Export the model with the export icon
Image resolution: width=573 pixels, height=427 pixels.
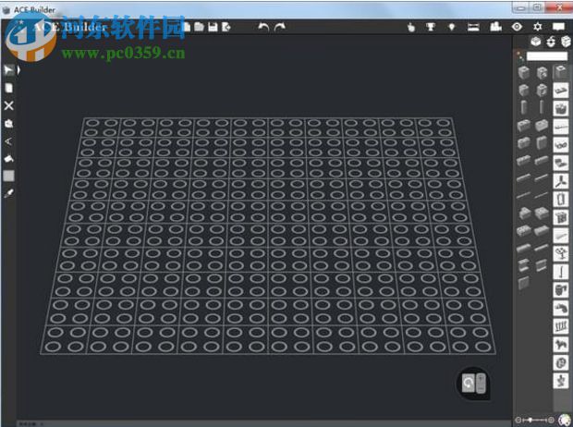(226, 27)
